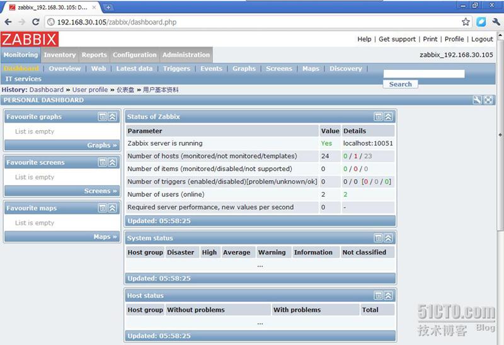Click the Print link
The width and height of the screenshot is (504, 345).
(x=430, y=39)
